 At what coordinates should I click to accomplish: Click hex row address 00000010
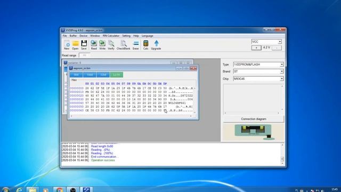(77, 92)
